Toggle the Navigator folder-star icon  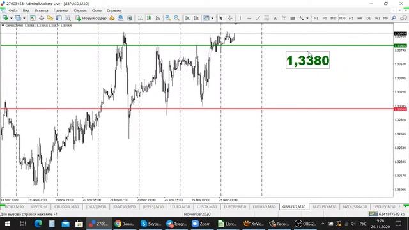coord(50,18)
